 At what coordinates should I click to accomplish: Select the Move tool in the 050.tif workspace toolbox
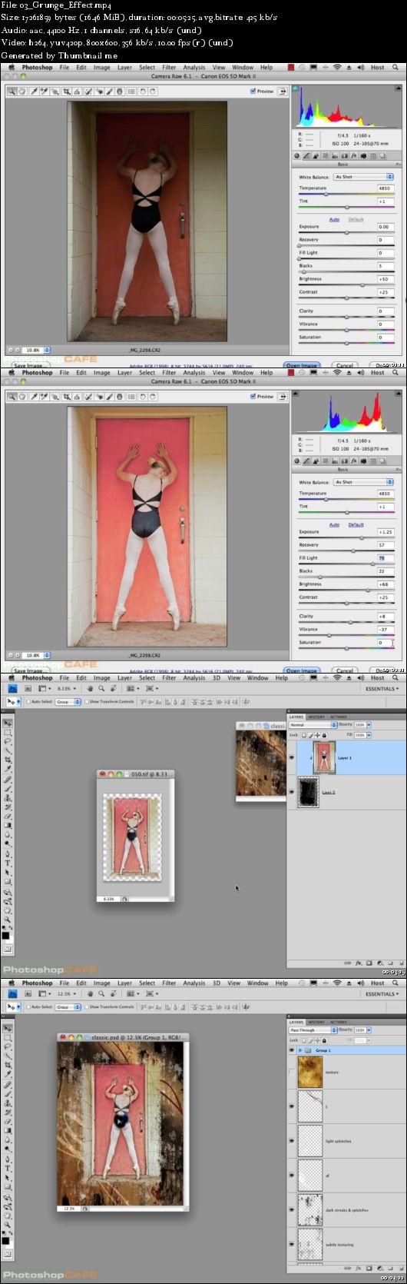[8, 723]
